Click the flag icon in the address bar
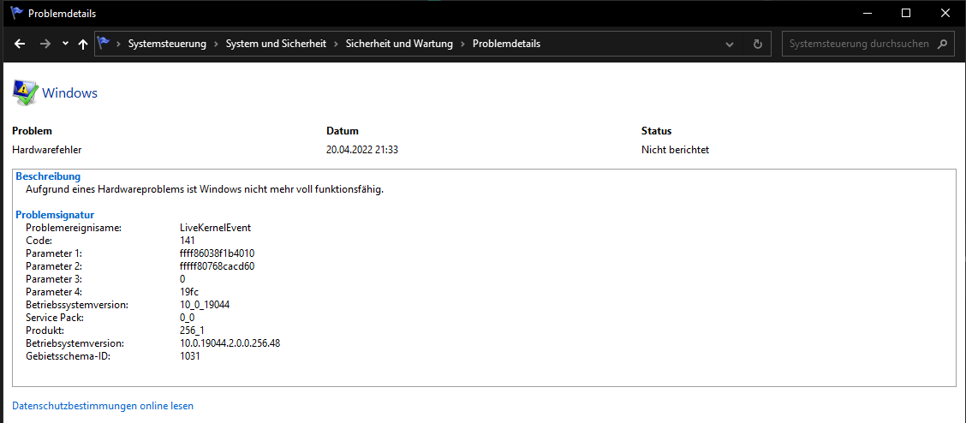This screenshot has height=423, width=966. [104, 44]
